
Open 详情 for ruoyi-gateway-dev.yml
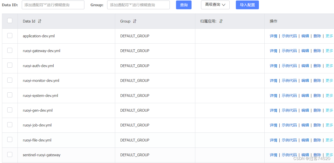click(x=273, y=51)
